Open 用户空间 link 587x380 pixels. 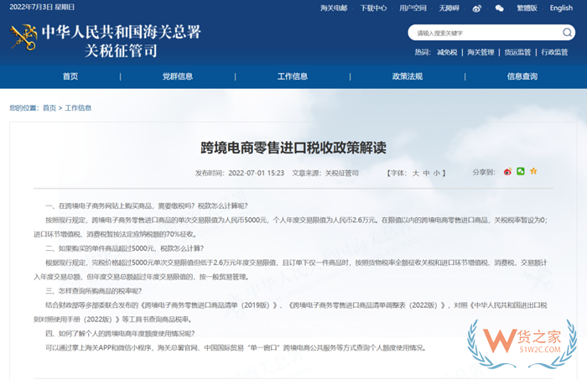413,8
